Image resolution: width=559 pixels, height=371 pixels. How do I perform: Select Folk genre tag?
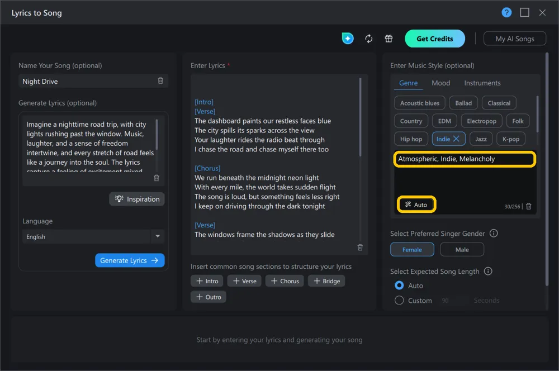click(518, 121)
